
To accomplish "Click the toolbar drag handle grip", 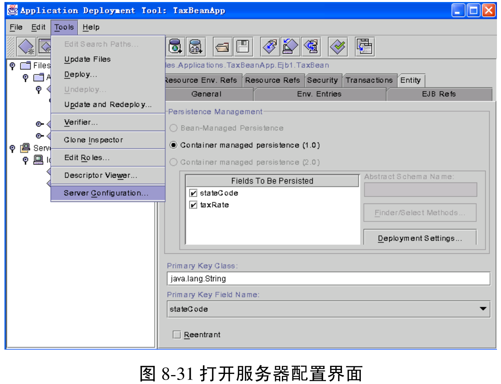I will [x=11, y=47].
